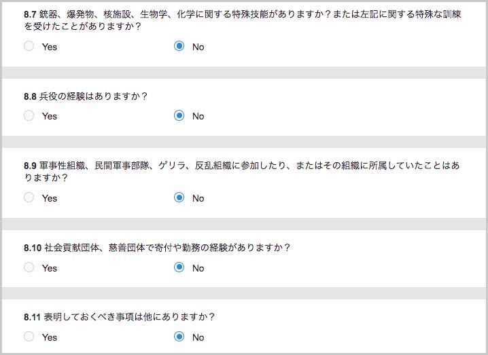Click the No label under question 8.7
Image resolution: width=488 pixels, height=355 pixels.
(198, 47)
